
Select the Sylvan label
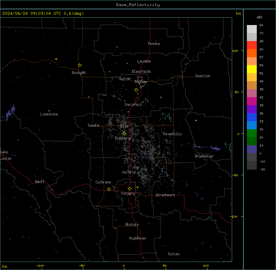pyautogui.click(x=125, y=79)
